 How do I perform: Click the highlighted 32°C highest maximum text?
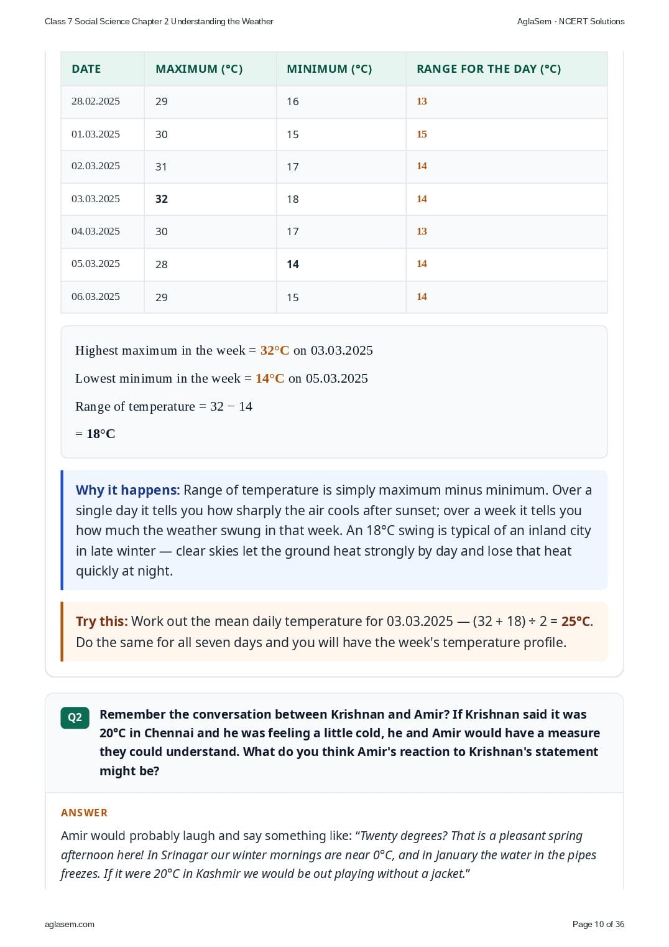(275, 350)
